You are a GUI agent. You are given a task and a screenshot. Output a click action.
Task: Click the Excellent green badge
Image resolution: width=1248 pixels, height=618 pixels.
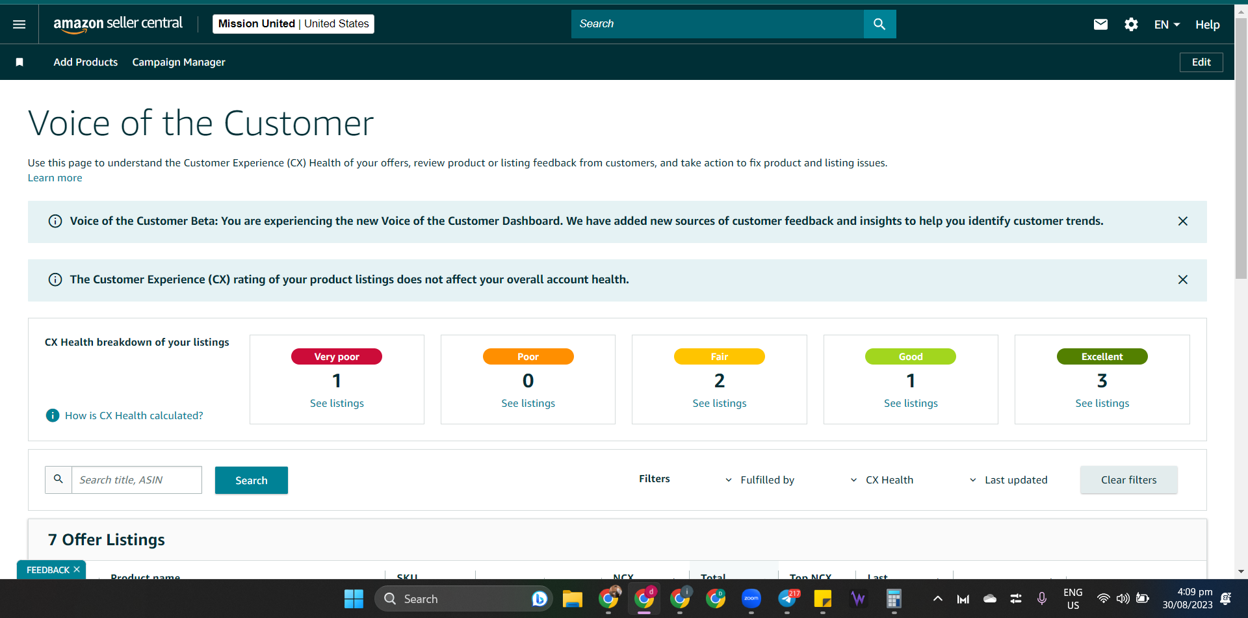click(x=1102, y=357)
